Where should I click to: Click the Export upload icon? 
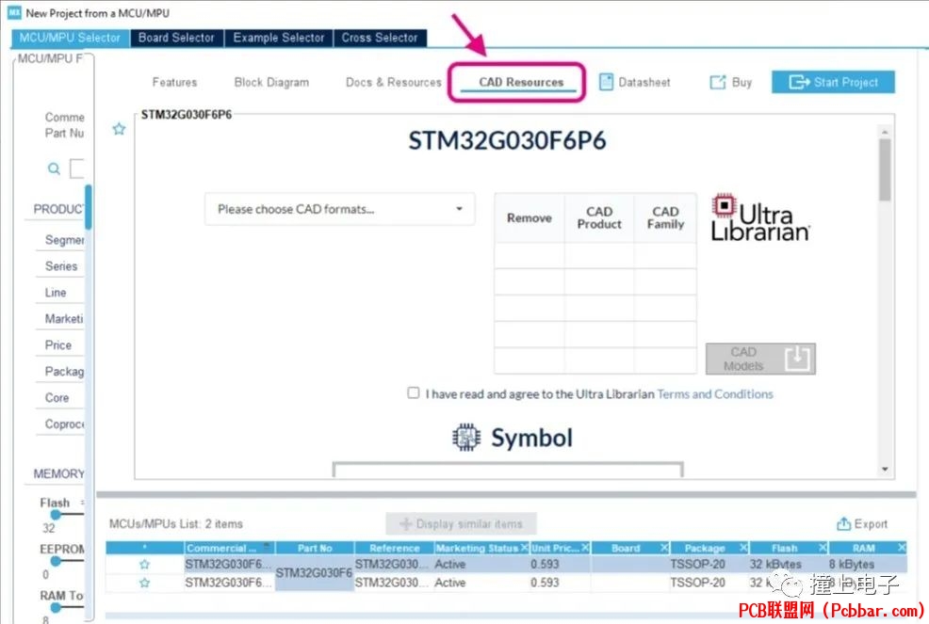(x=843, y=523)
